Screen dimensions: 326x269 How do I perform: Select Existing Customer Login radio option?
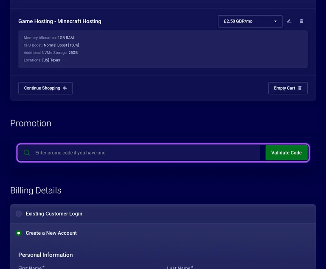click(x=19, y=214)
